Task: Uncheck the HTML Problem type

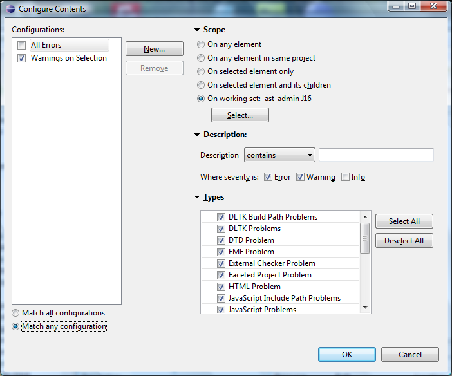Action: (221, 287)
